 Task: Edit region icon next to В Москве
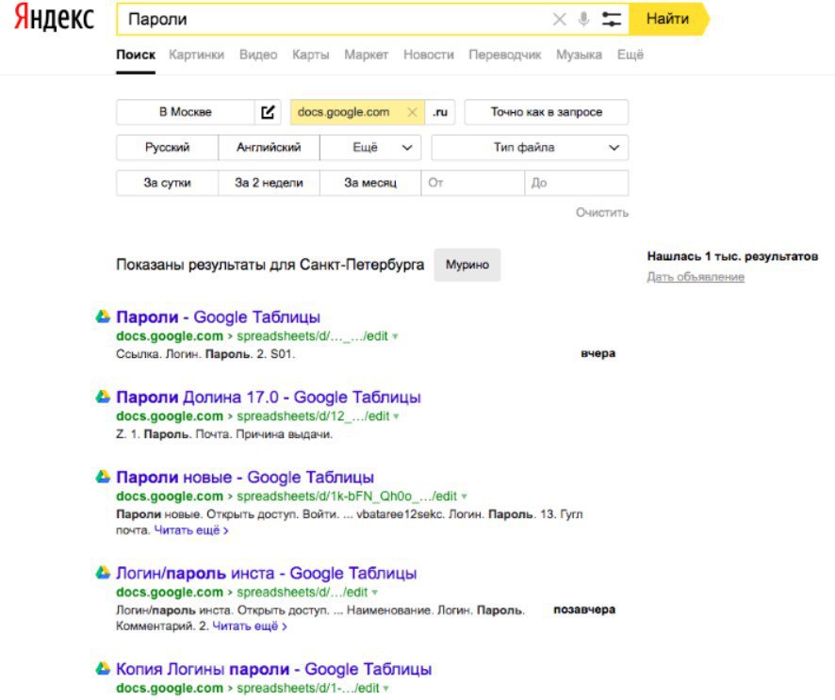268,112
